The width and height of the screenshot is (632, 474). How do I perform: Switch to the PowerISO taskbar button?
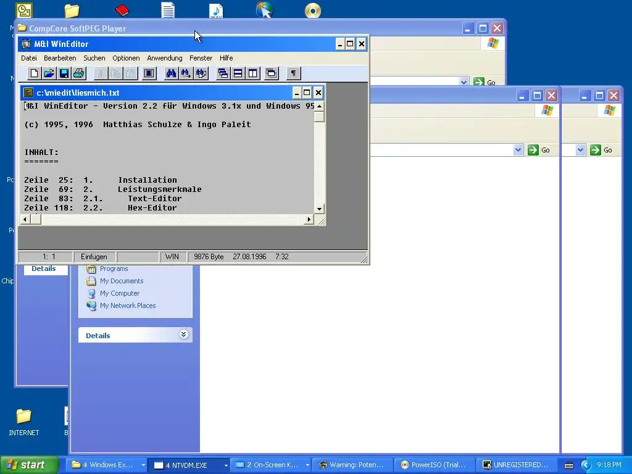(x=434, y=465)
